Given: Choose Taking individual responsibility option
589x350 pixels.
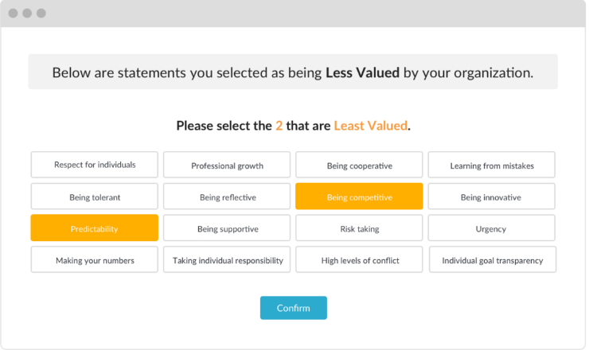Looking at the screenshot, I should tap(227, 259).
